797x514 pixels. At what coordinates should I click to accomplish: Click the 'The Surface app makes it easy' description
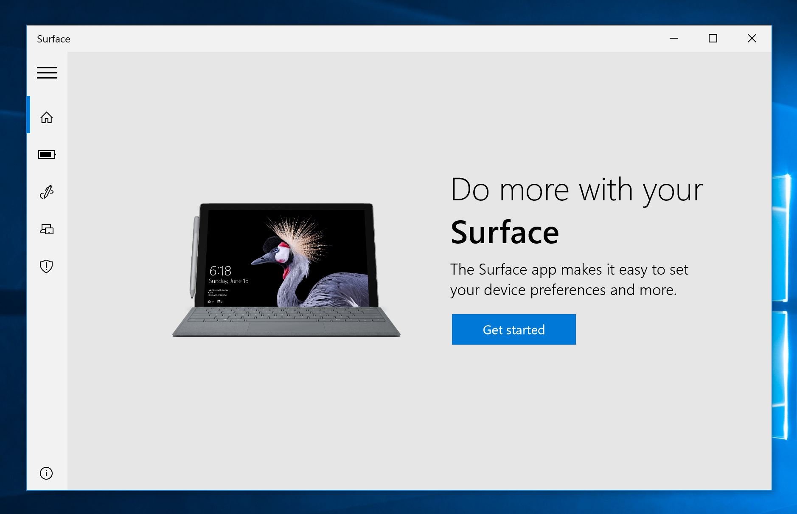(569, 280)
